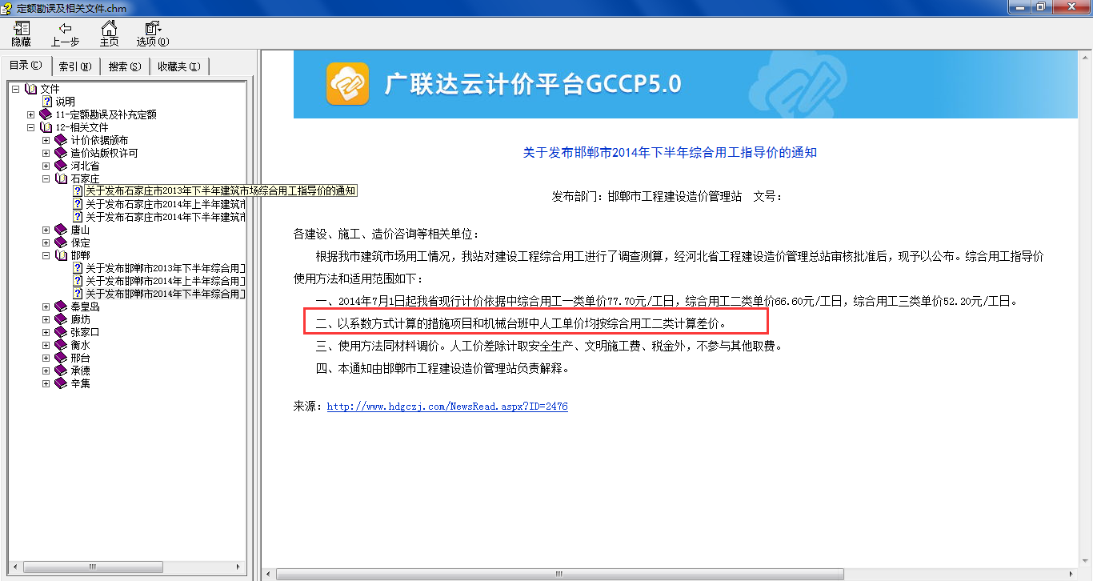Expand the 唐山 node

(46, 230)
